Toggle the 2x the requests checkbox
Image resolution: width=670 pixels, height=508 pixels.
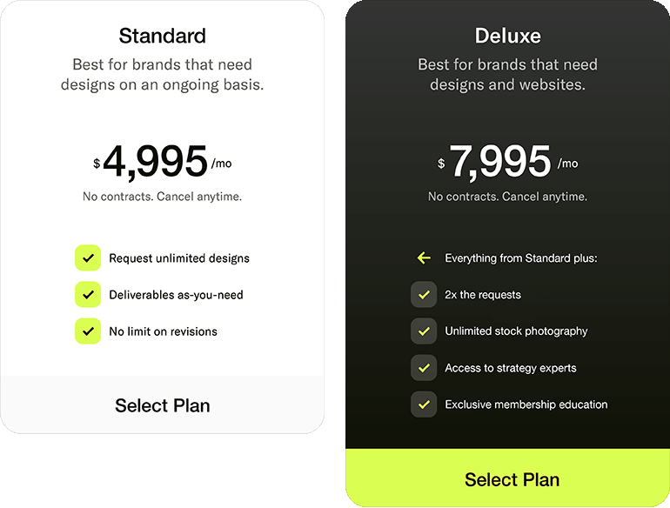[424, 295]
